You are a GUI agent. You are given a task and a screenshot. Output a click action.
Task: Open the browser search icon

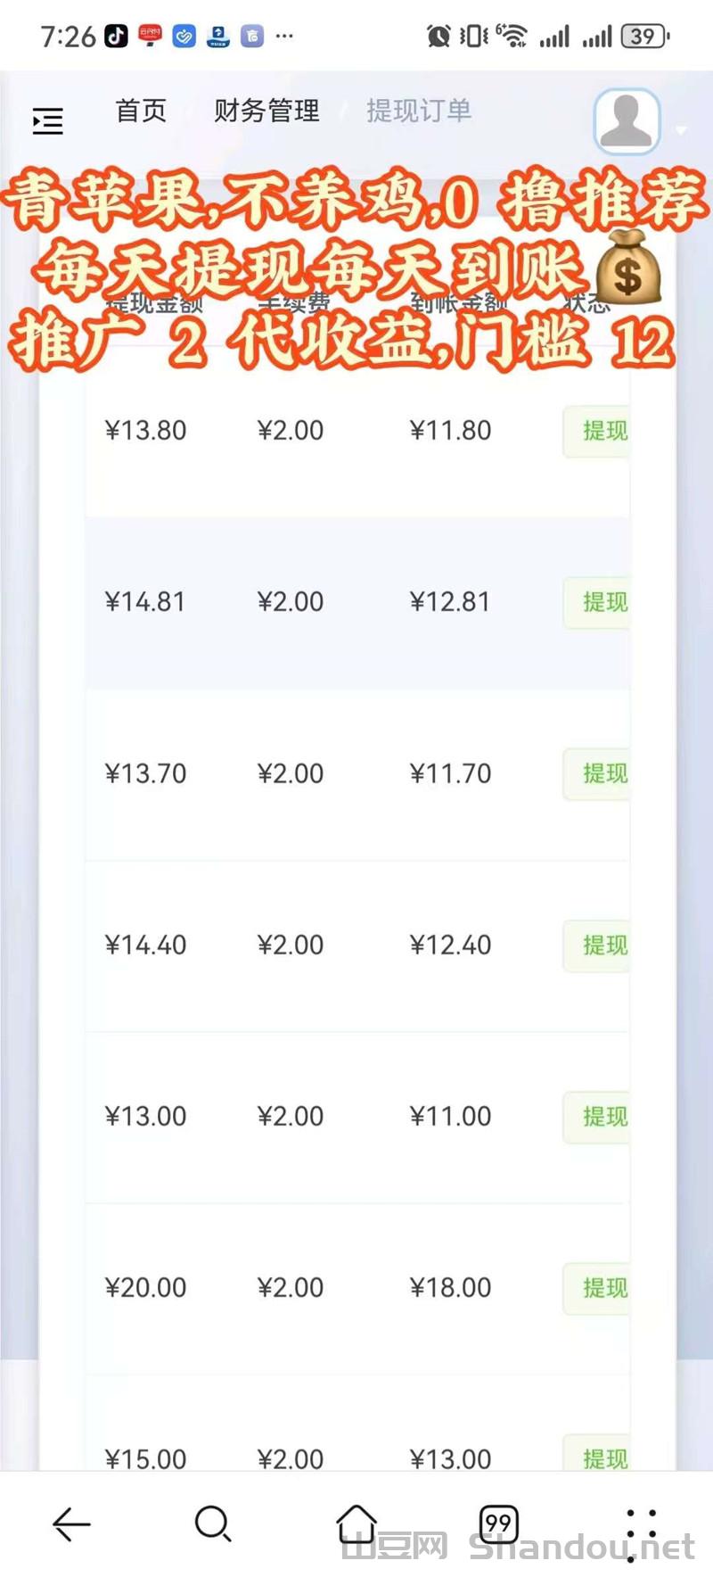pyautogui.click(x=213, y=1523)
